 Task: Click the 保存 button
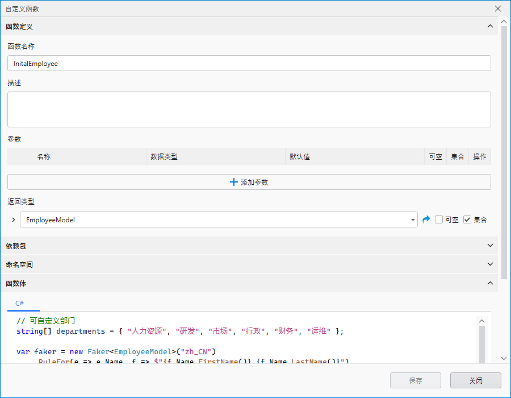pos(415,380)
